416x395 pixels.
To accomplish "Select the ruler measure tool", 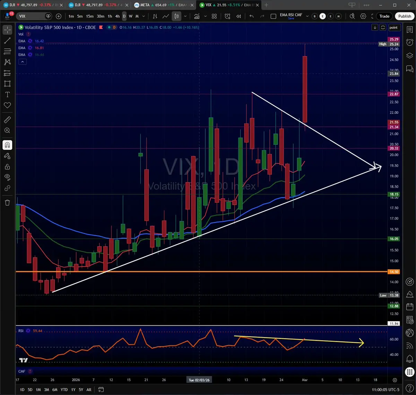I will 7,120.
